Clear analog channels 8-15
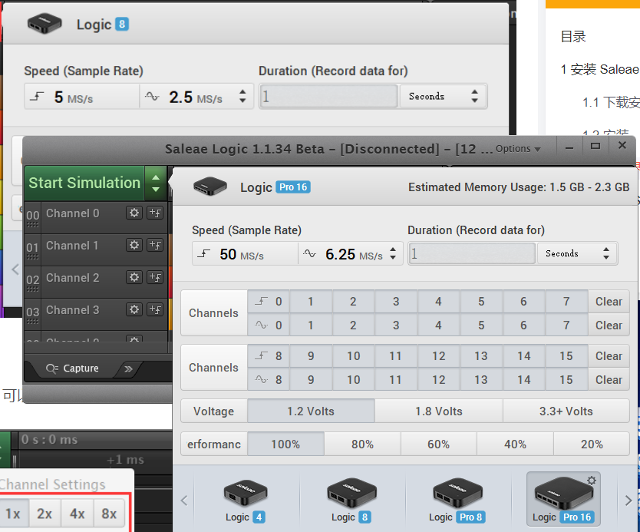640x532 pixels. pyautogui.click(x=609, y=380)
